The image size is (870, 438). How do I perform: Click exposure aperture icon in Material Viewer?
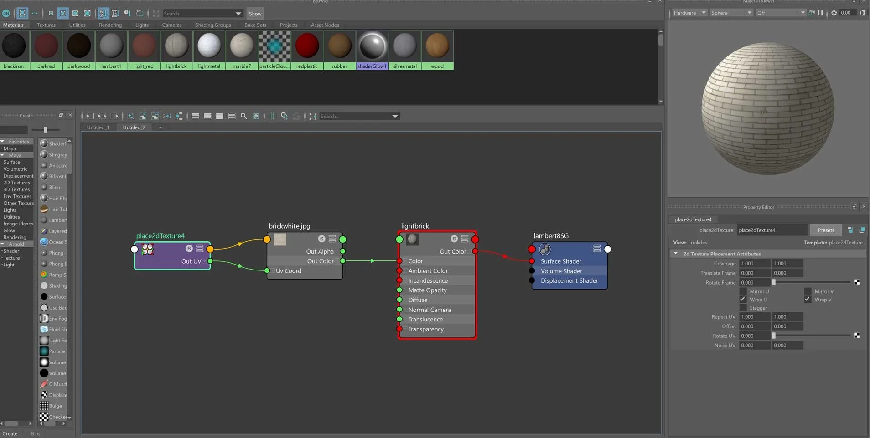[x=834, y=13]
